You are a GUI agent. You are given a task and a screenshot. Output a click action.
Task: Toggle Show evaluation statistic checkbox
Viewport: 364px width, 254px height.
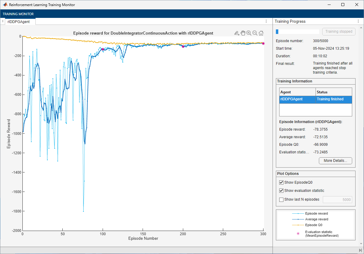click(x=281, y=191)
